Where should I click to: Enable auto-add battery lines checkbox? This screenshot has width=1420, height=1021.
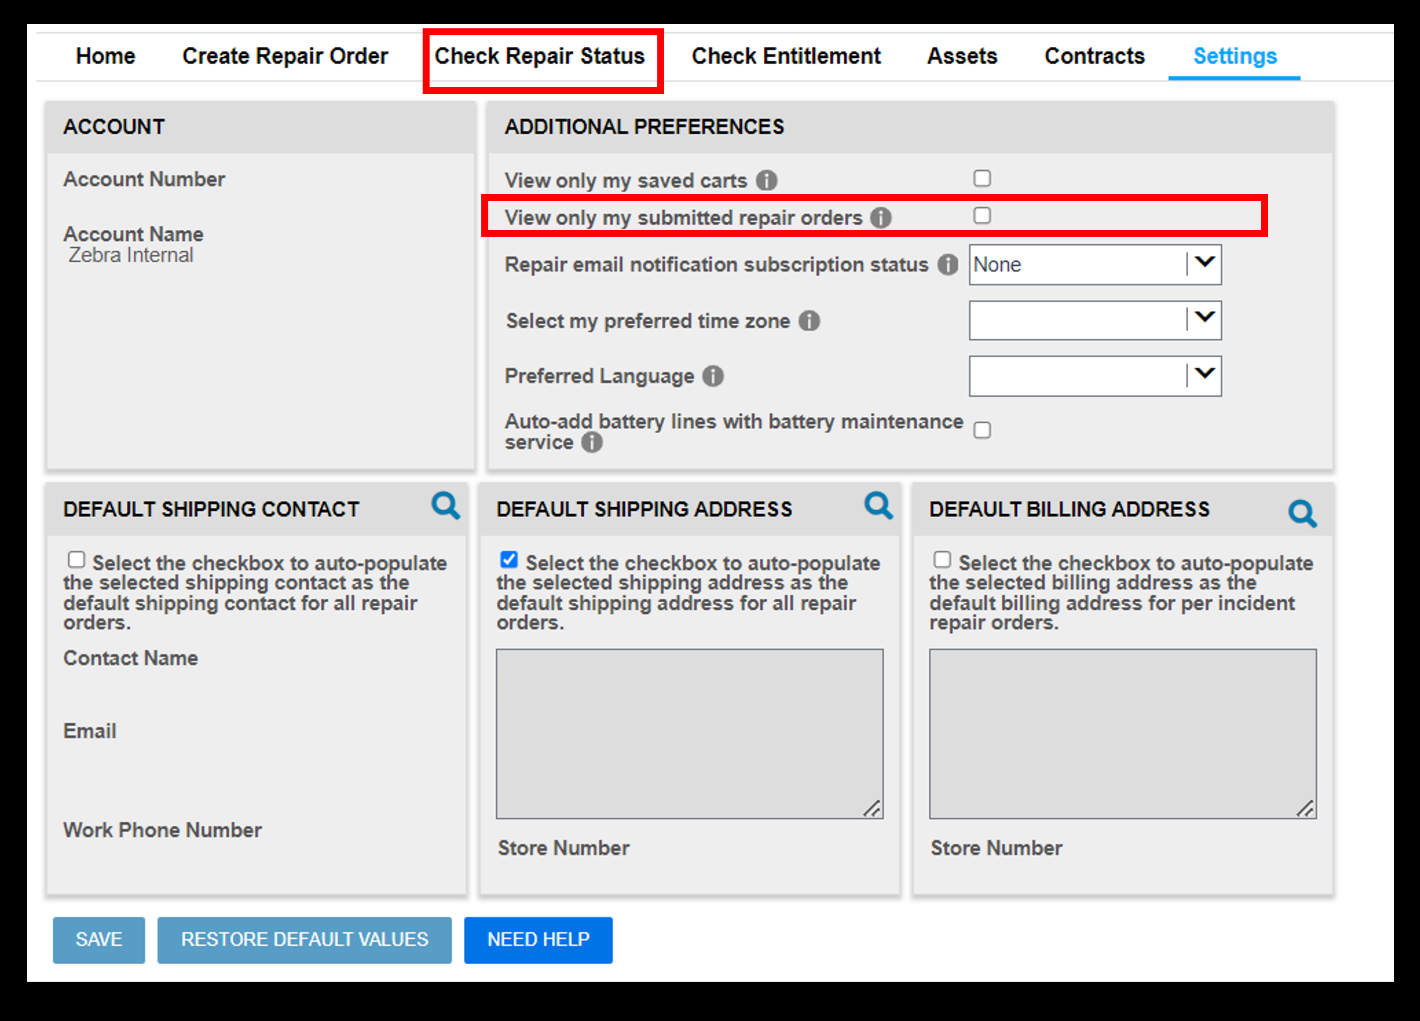[982, 430]
